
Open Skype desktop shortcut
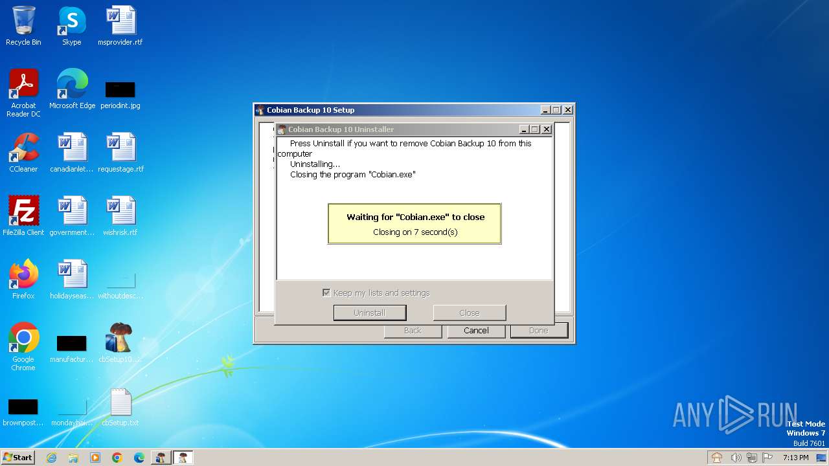tap(71, 26)
